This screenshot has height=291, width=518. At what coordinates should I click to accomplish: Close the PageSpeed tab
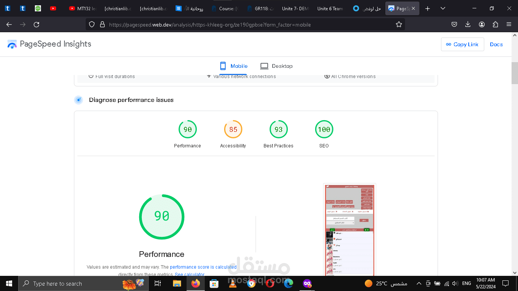click(413, 9)
